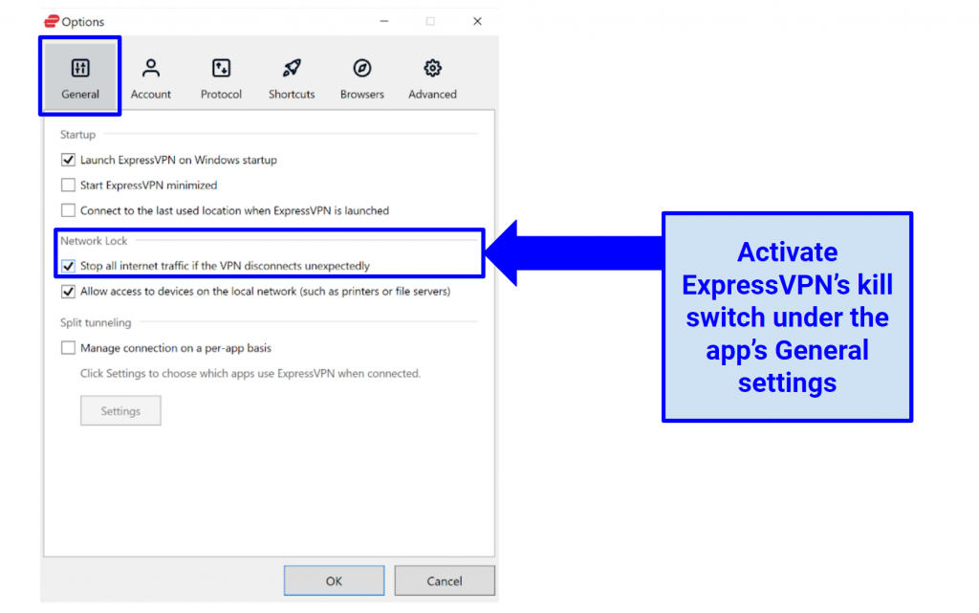
Task: Click the Startup section heading
Action: (78, 135)
